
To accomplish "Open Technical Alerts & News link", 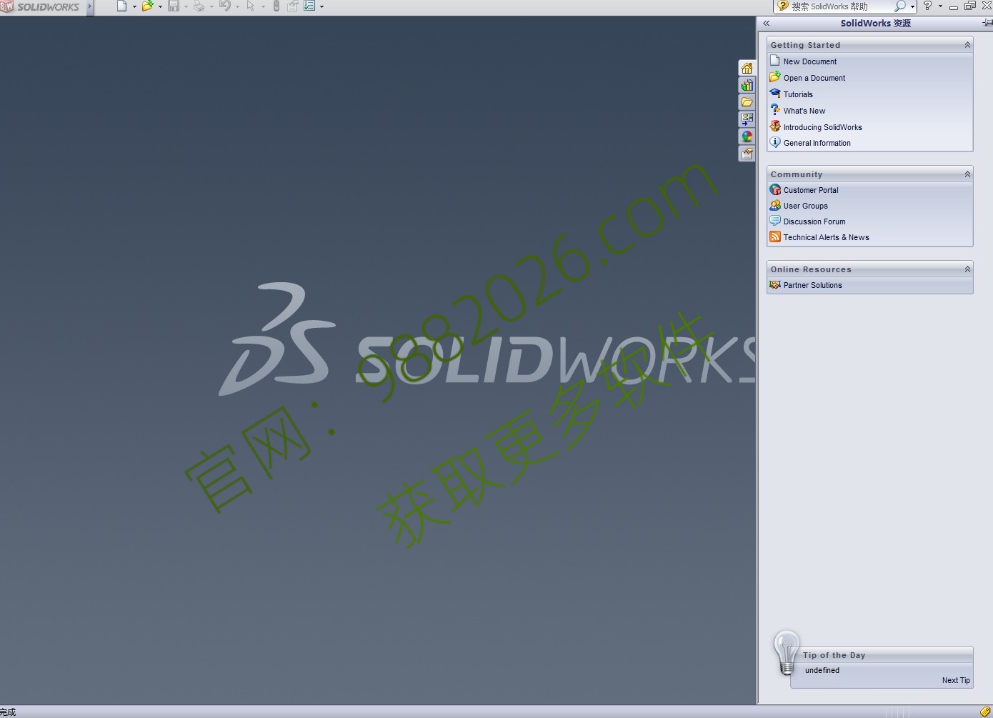I will point(826,237).
